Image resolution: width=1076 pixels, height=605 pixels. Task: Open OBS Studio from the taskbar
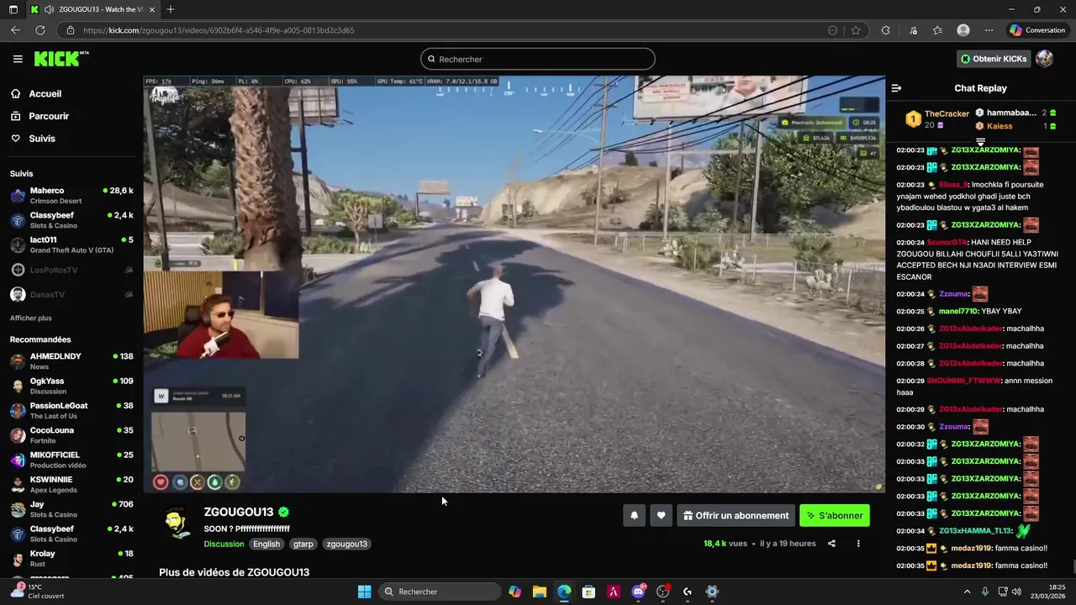coord(662,592)
